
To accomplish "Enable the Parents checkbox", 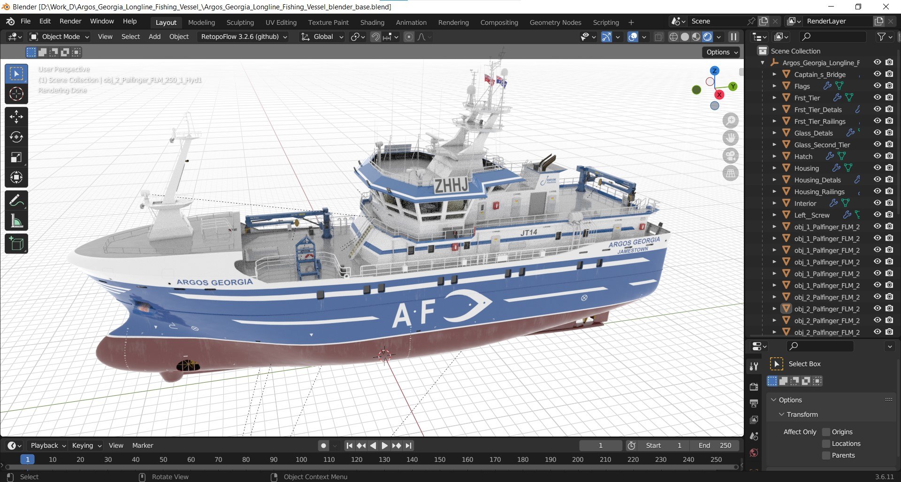I will 826,455.
